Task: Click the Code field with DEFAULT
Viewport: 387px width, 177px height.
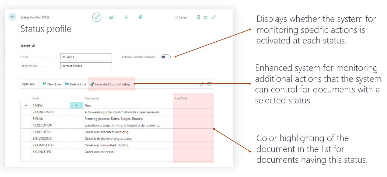Action: tap(86, 57)
